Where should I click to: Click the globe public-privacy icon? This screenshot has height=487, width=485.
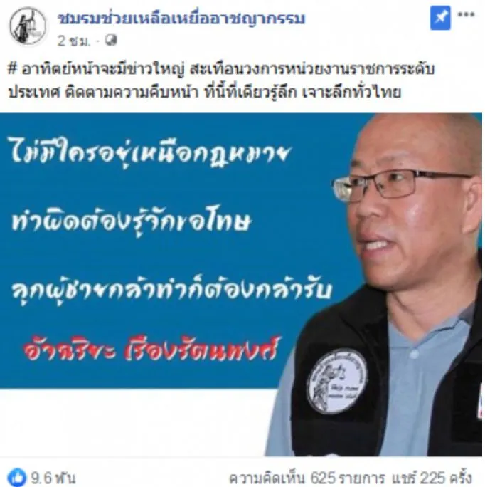click(111, 41)
